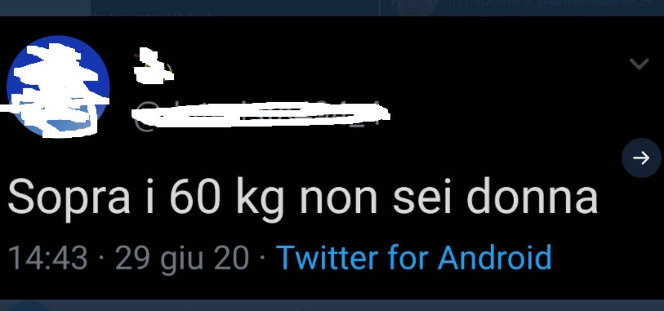
Task: Open the dimmed avatar in the top strip
Action: point(415,6)
